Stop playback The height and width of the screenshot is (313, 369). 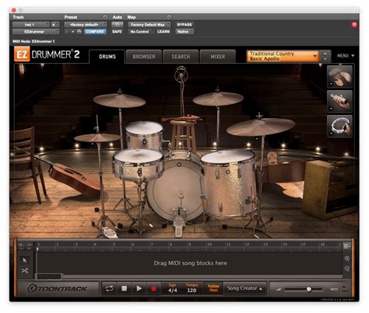(x=125, y=288)
